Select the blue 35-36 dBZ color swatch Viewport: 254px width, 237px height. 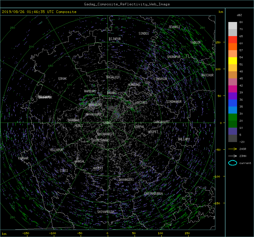[x=233, y=103]
